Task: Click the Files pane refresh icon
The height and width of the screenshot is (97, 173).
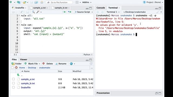Action: (x=91, y=64)
